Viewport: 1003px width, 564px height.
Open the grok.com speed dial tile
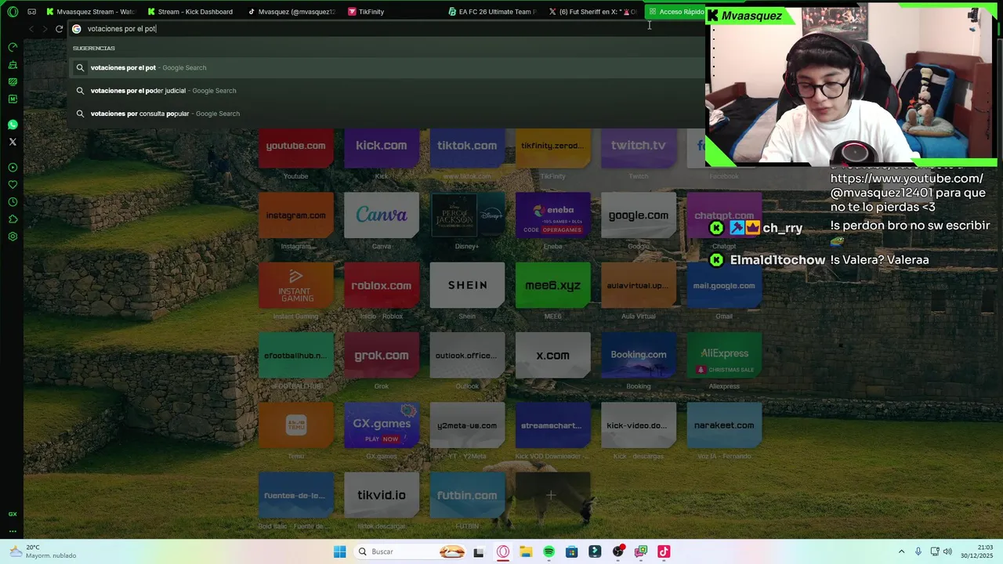coord(382,355)
